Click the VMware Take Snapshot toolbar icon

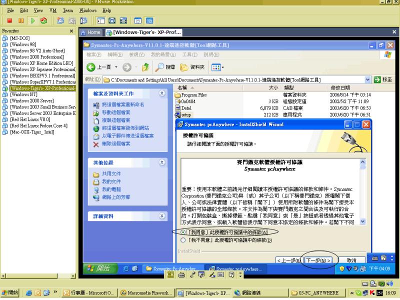[x=60, y=20]
